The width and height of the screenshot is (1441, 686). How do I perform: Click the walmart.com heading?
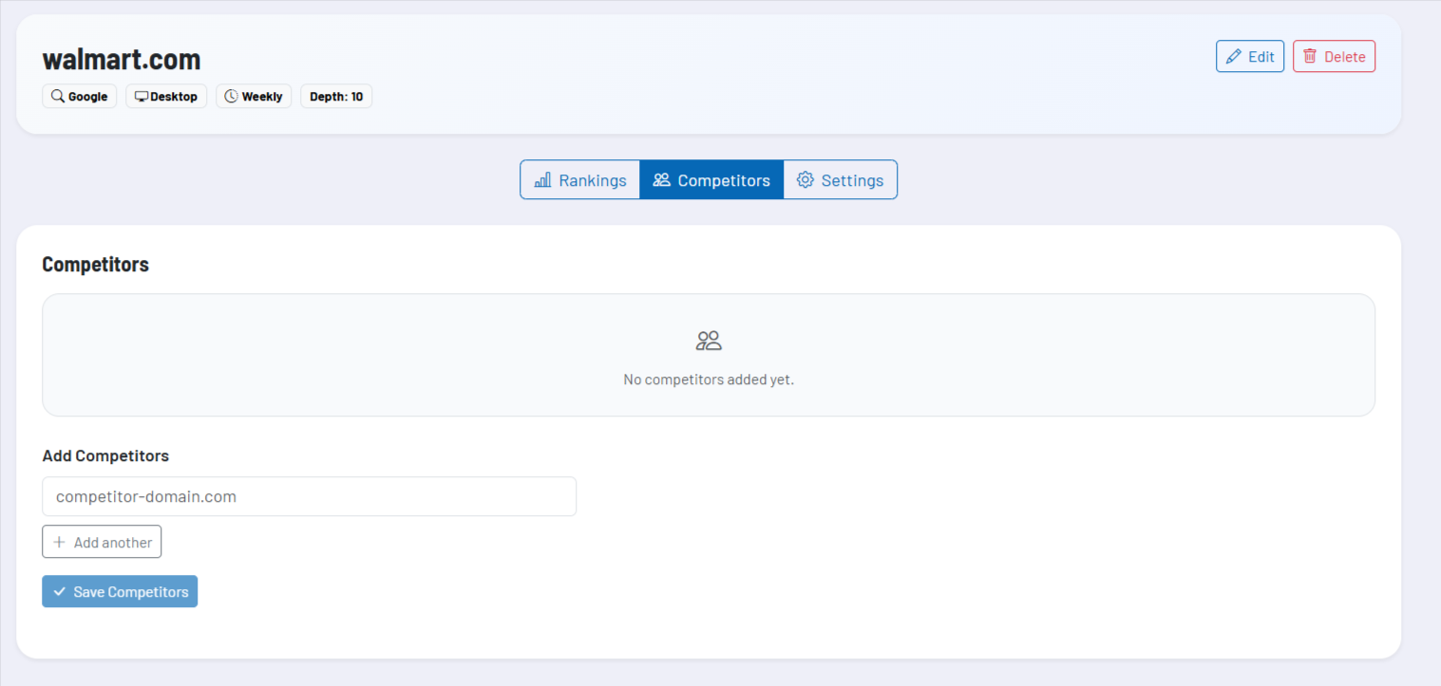coord(122,59)
